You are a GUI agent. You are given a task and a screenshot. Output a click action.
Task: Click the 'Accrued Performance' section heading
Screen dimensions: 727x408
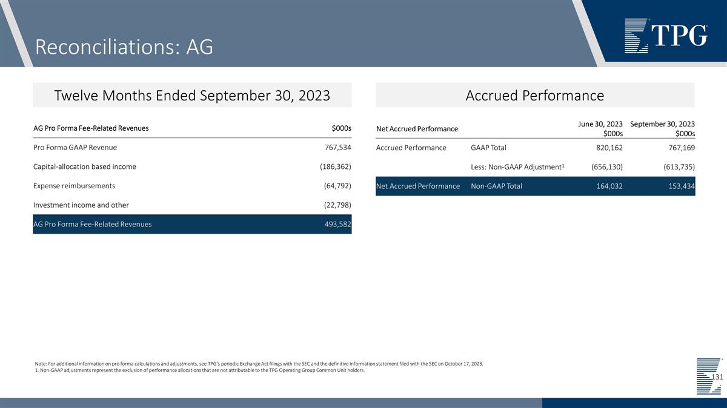tap(534, 96)
